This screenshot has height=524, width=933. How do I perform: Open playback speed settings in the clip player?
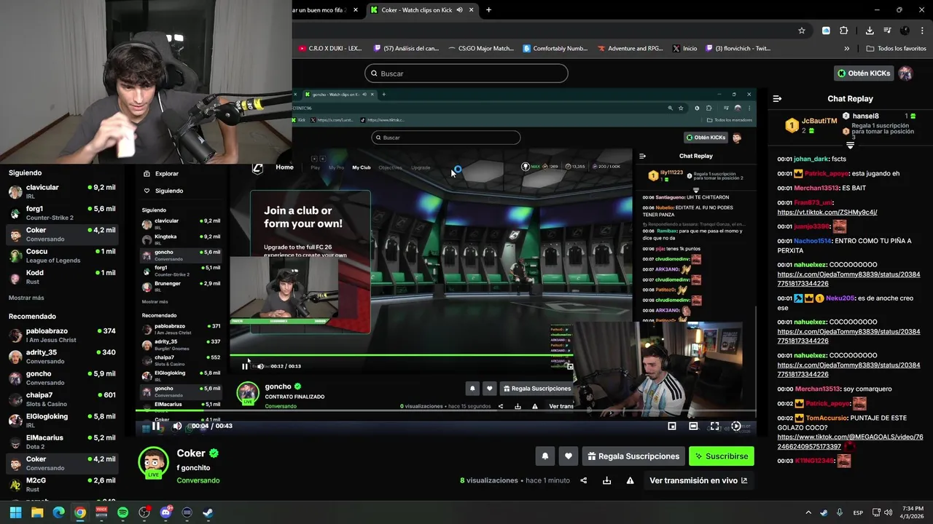[736, 426]
